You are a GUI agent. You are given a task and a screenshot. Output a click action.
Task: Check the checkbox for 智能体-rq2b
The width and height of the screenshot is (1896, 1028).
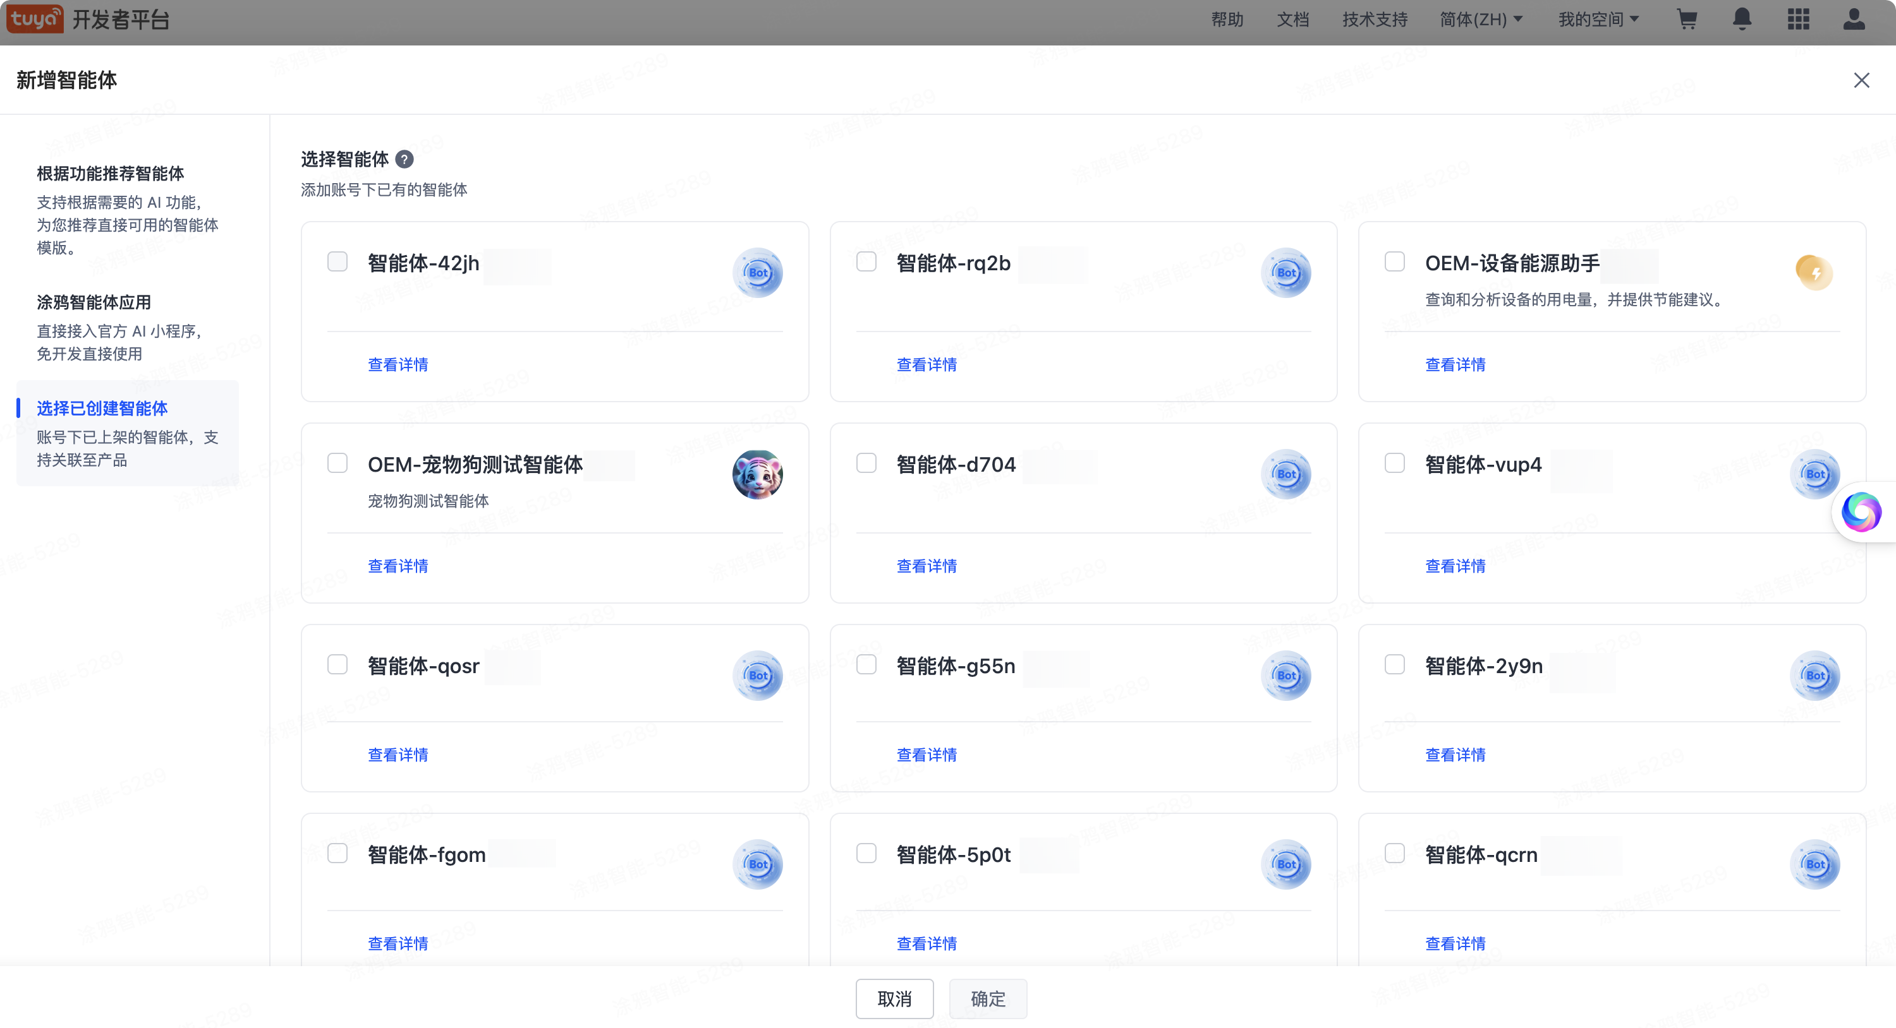point(866,262)
